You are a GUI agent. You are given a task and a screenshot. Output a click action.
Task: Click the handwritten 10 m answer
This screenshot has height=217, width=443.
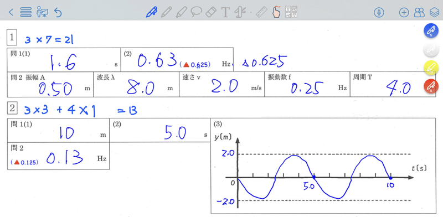(66, 133)
